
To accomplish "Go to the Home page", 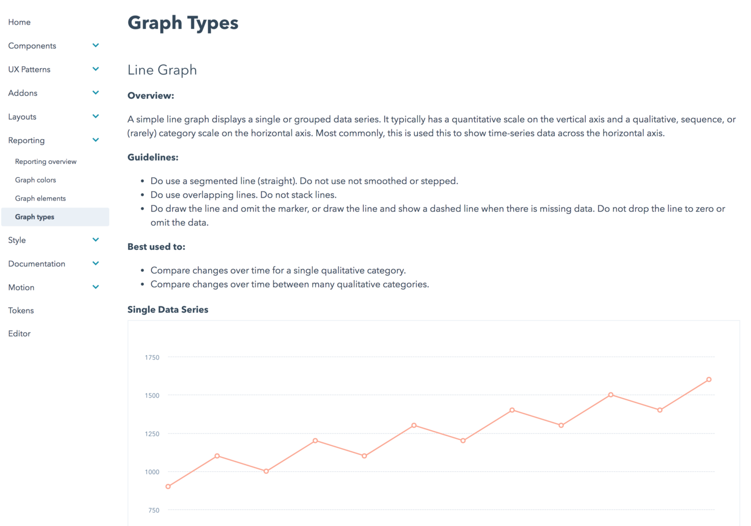I will tap(19, 22).
